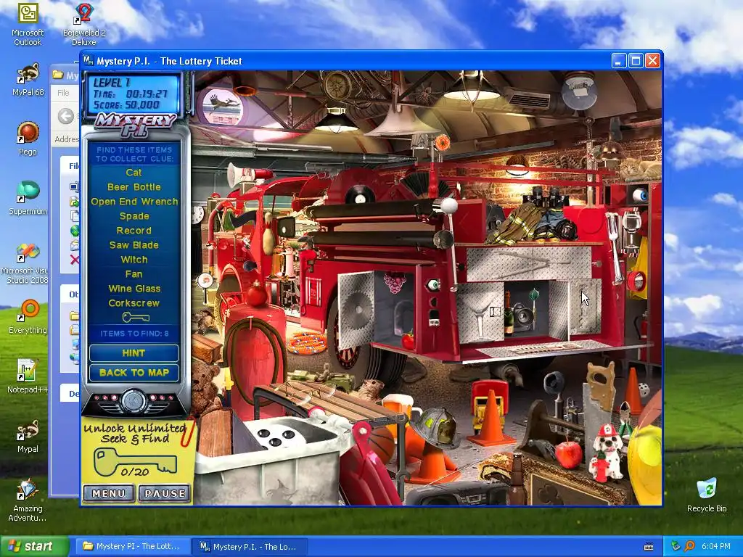Open the Pego desktop icon
This screenshot has height=557, width=743.
point(28,139)
